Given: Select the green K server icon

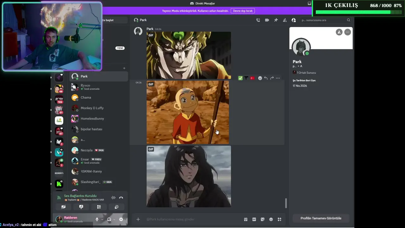Looking at the screenshot, I should 59,184.
